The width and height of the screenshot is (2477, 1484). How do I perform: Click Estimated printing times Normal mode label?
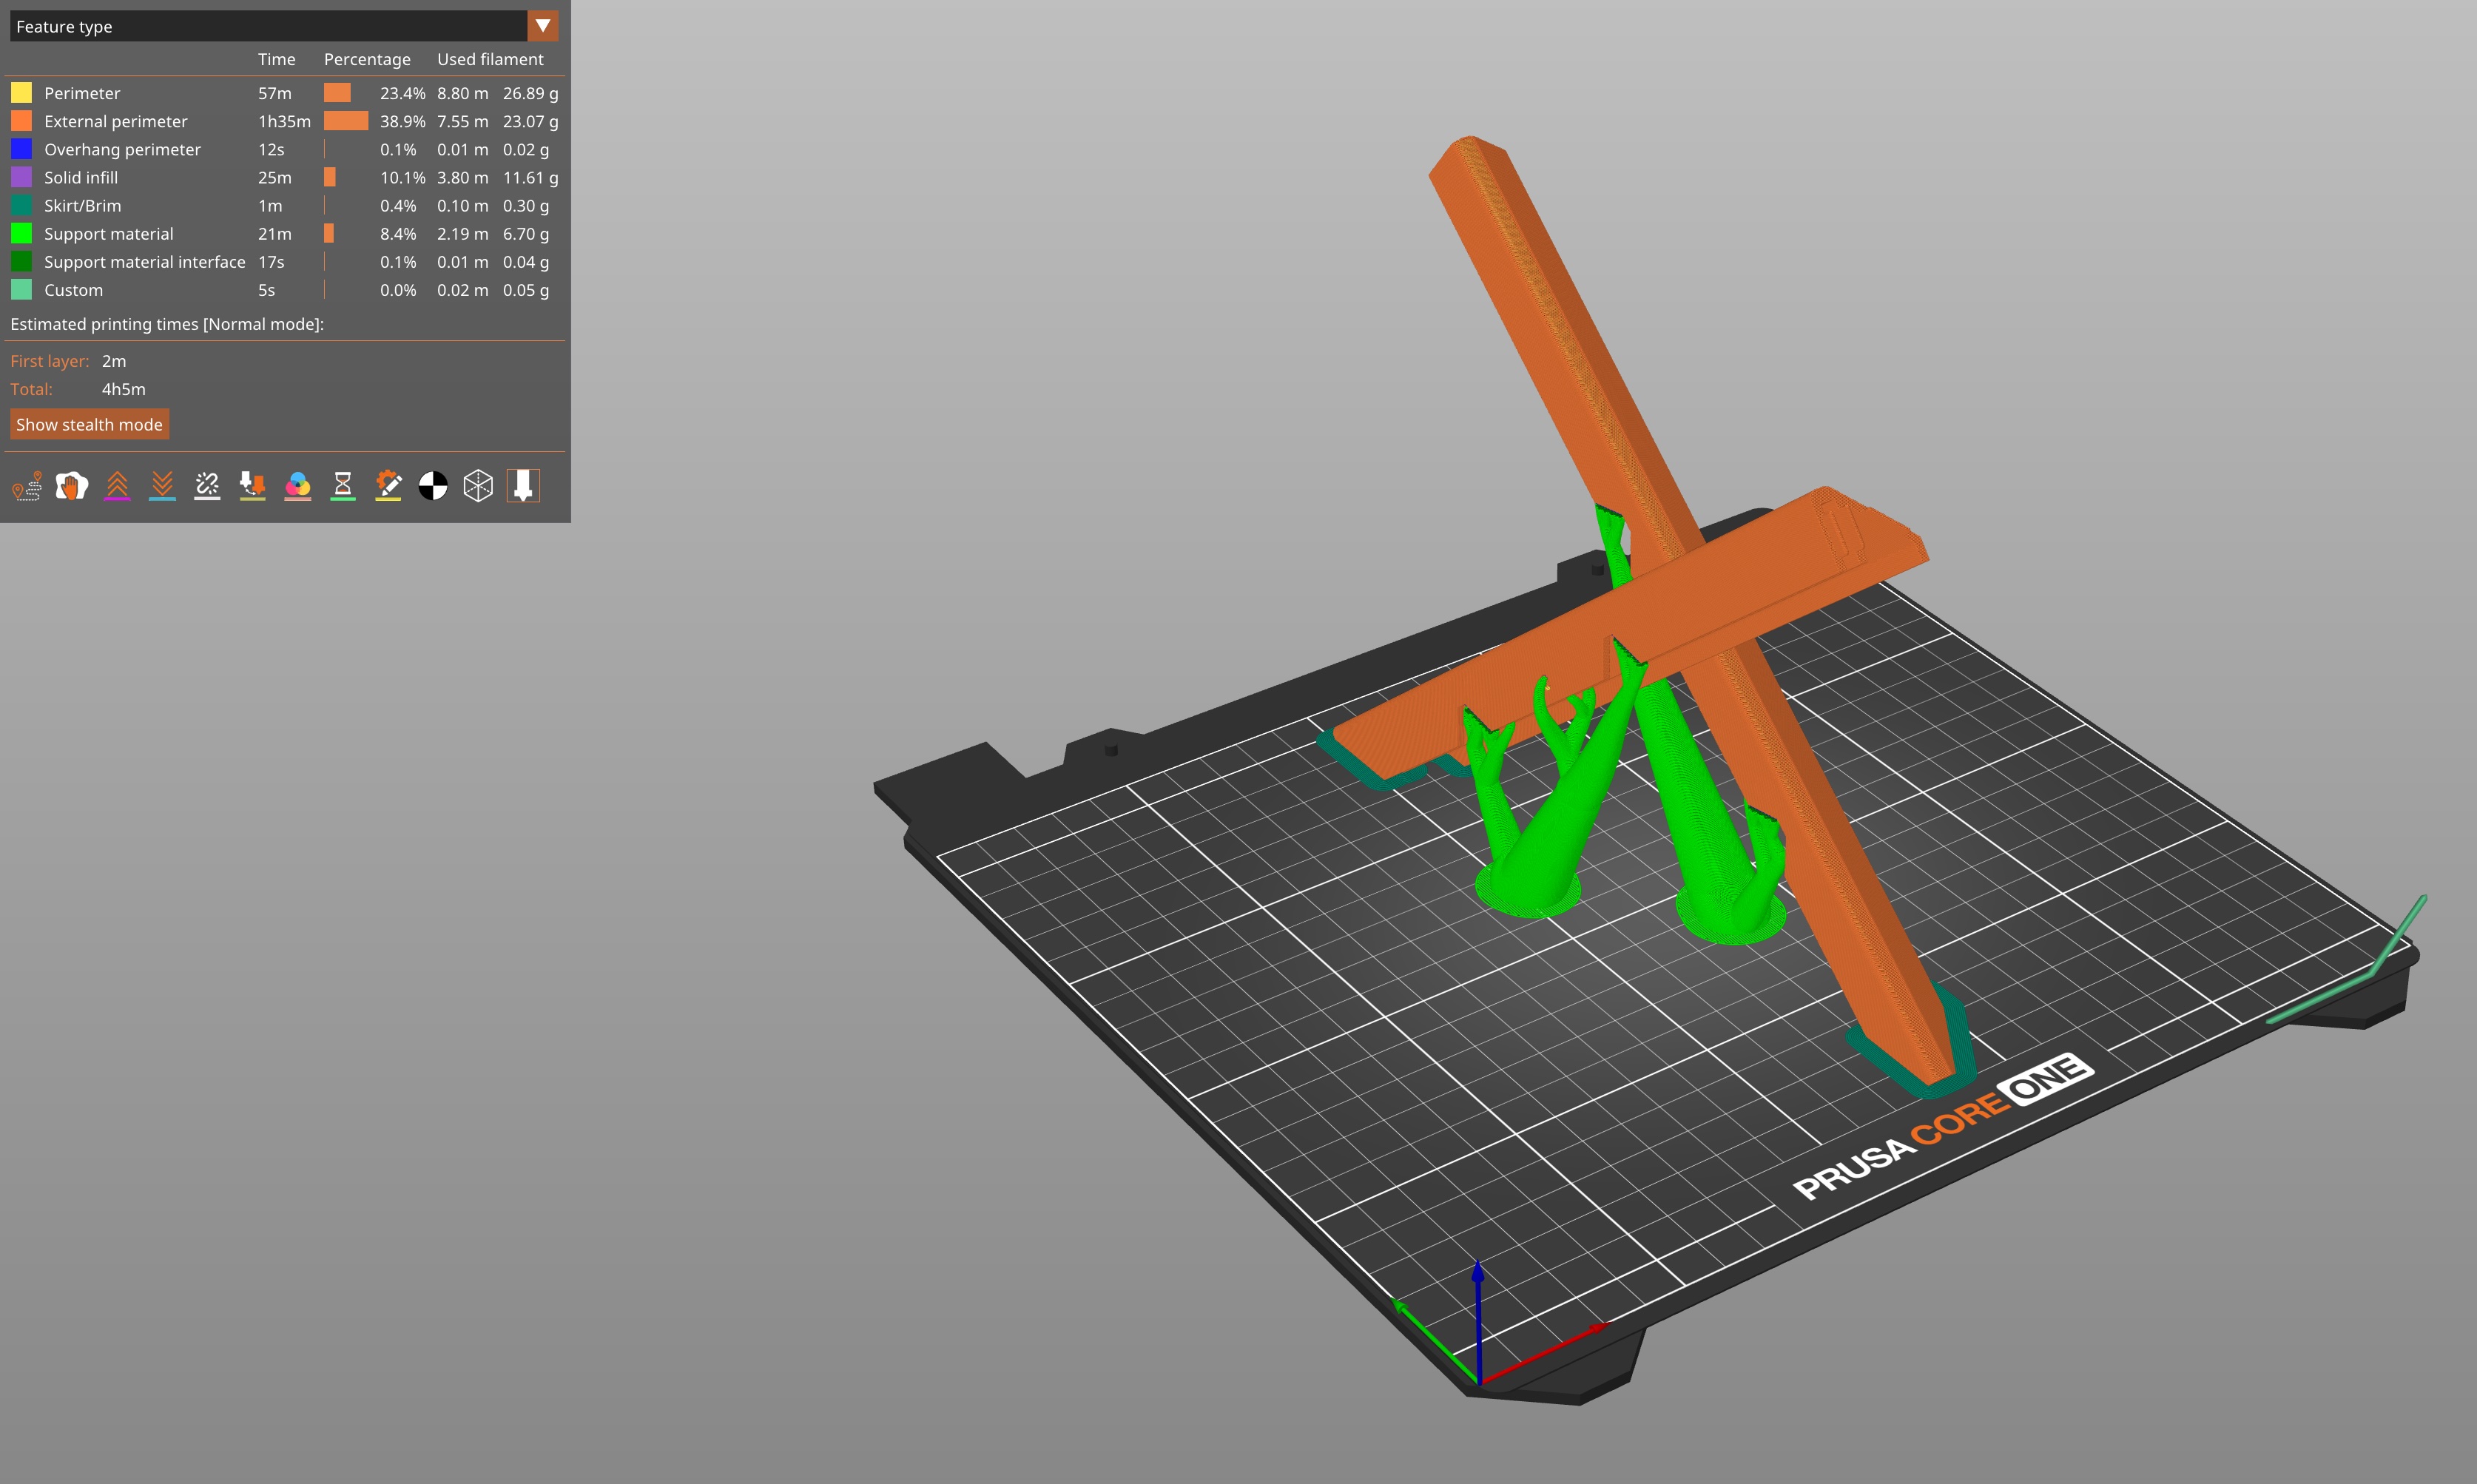pos(167,324)
